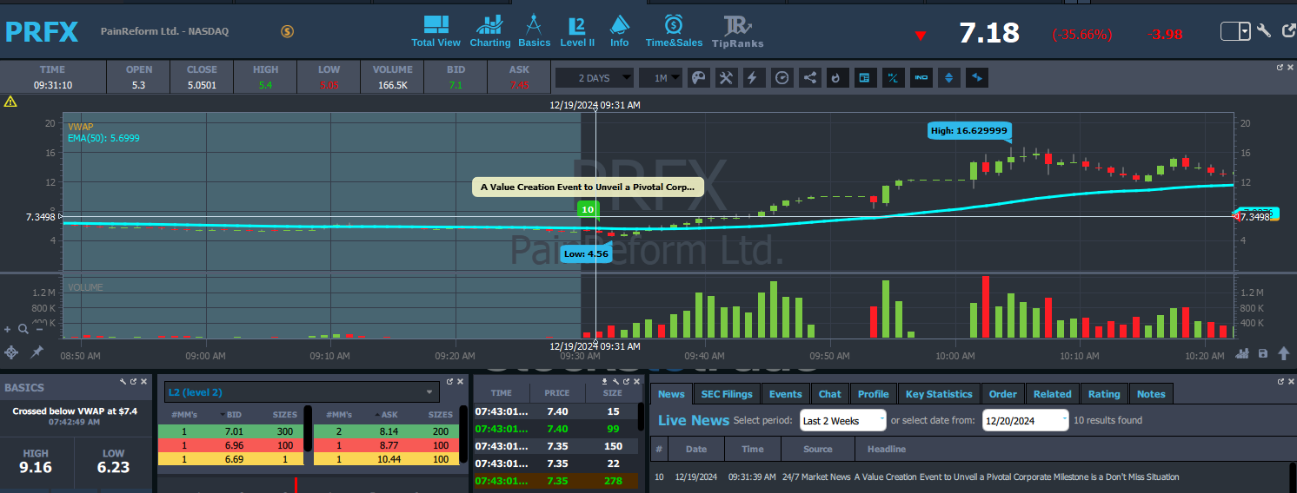Image resolution: width=1297 pixels, height=493 pixels.
Task: Zoom out chart with minus icon
Action: click(x=40, y=329)
